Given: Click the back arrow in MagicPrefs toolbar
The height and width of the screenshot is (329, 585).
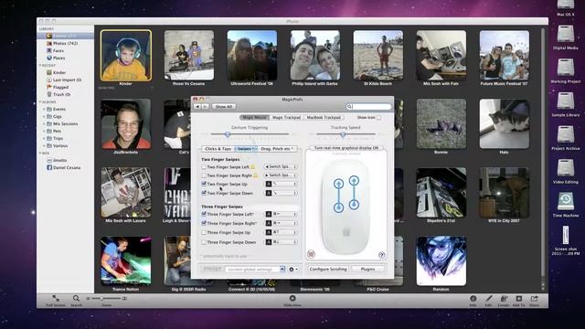Looking at the screenshot, I should coord(197,107).
